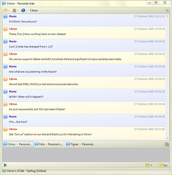Click the grey circular close icon in toolbar
Viewport: 172px width, 175px height.
coord(167,10)
